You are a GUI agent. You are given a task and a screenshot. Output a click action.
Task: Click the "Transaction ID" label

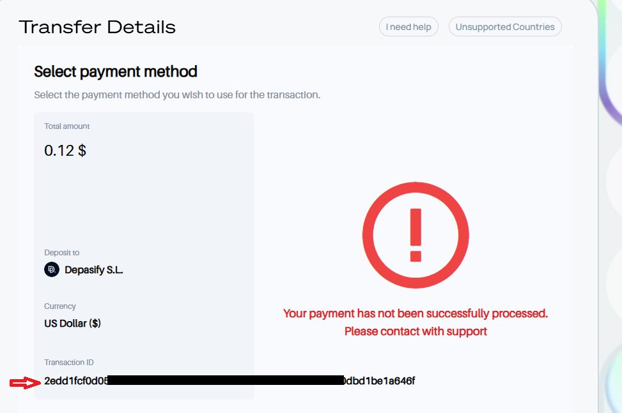69,363
